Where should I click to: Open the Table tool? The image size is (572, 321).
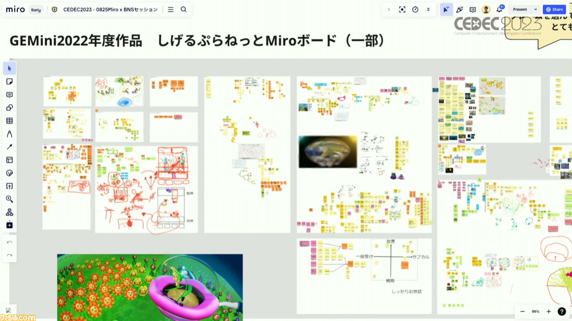[9, 121]
